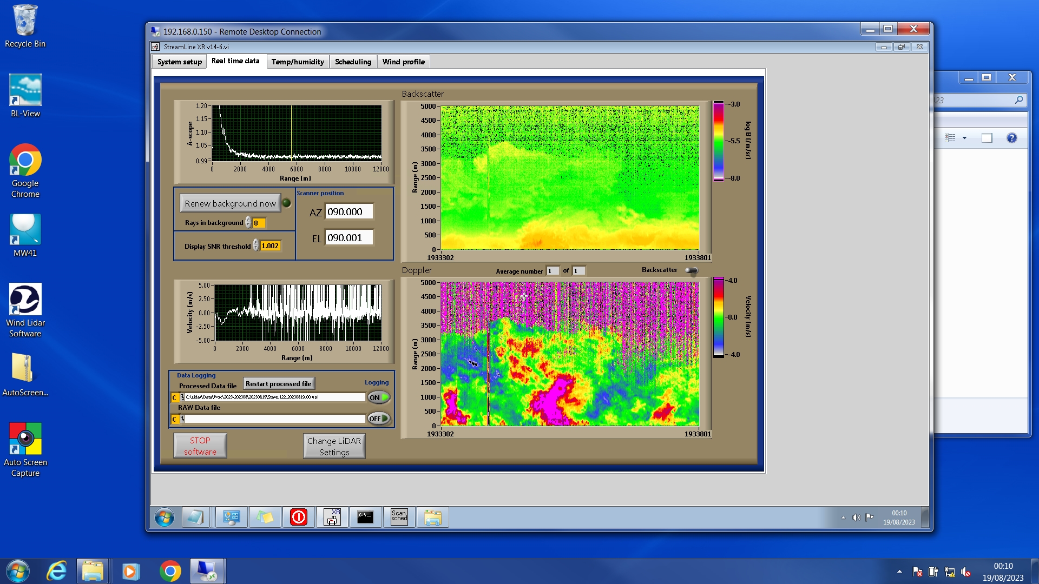
Task: Toggle RAW data file OFF switch
Action: 378,419
